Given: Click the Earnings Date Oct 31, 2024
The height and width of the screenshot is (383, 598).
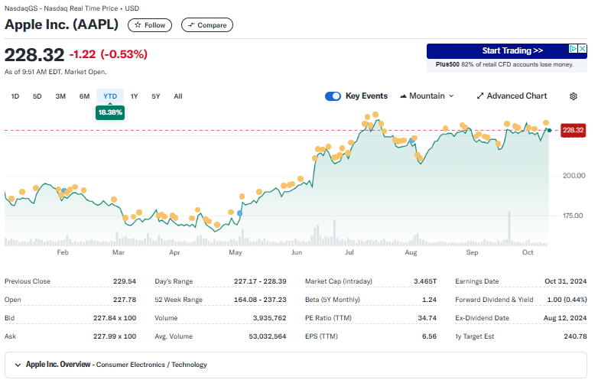Looking at the screenshot, I should click(566, 281).
